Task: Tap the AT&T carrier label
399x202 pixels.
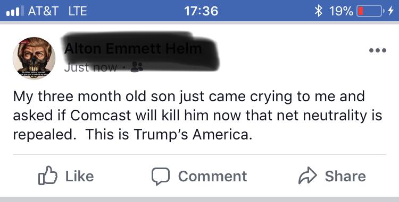Action: coord(43,11)
